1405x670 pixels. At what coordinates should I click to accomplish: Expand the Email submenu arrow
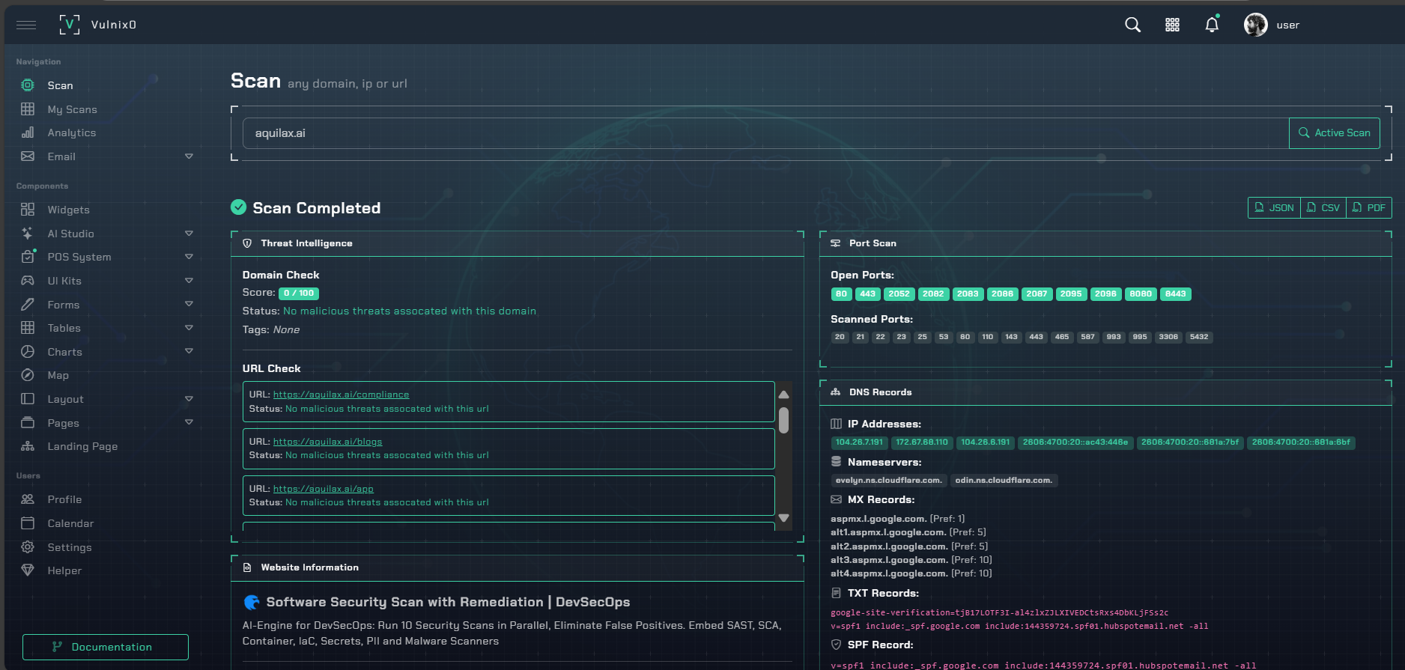(189, 156)
